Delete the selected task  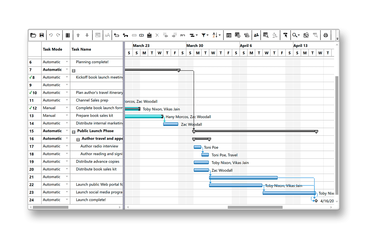(157, 35)
